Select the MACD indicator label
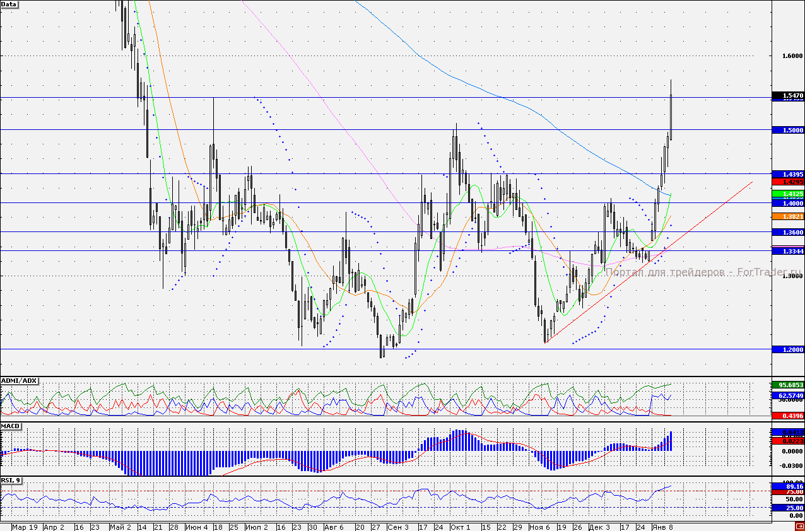The height and width of the screenshot is (531, 805). [x=11, y=427]
